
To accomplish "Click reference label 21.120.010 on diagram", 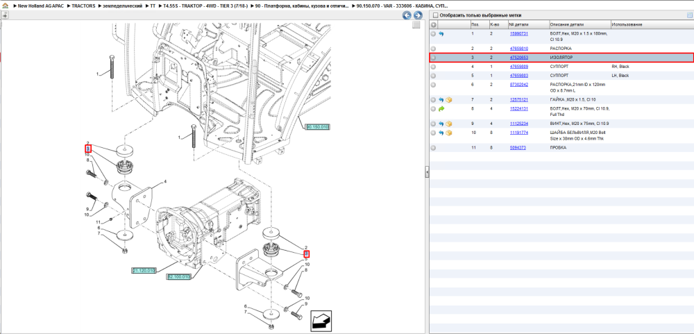I will [144, 270].
